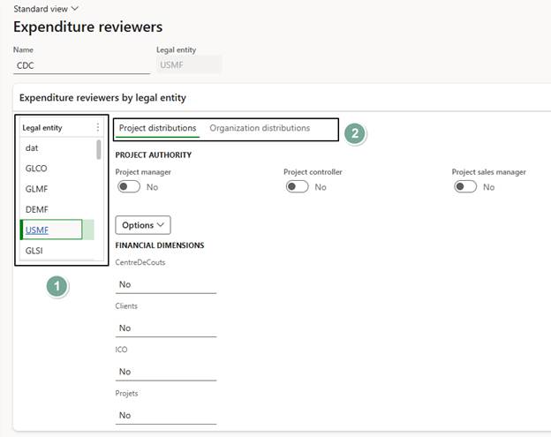Select the USMF legal entity link
Screen dimensions: 551x437
tap(37, 230)
